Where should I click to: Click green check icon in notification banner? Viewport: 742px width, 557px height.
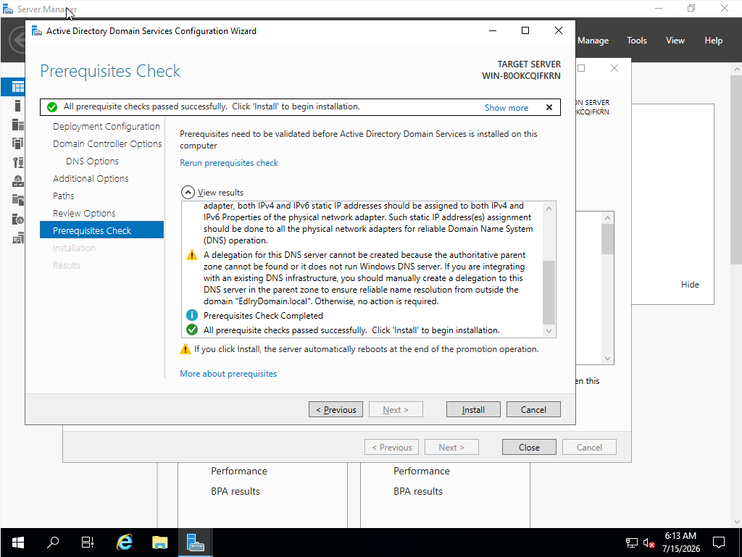pyautogui.click(x=52, y=107)
